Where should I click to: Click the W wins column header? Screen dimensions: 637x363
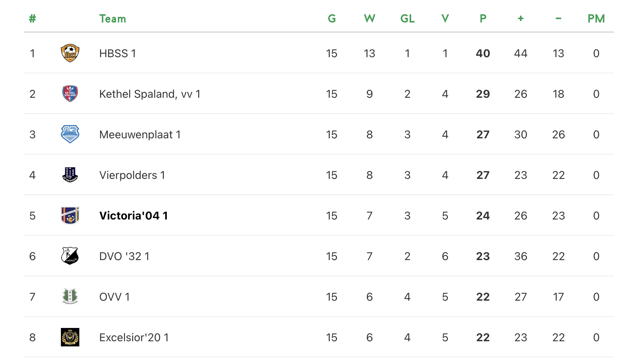coord(369,19)
